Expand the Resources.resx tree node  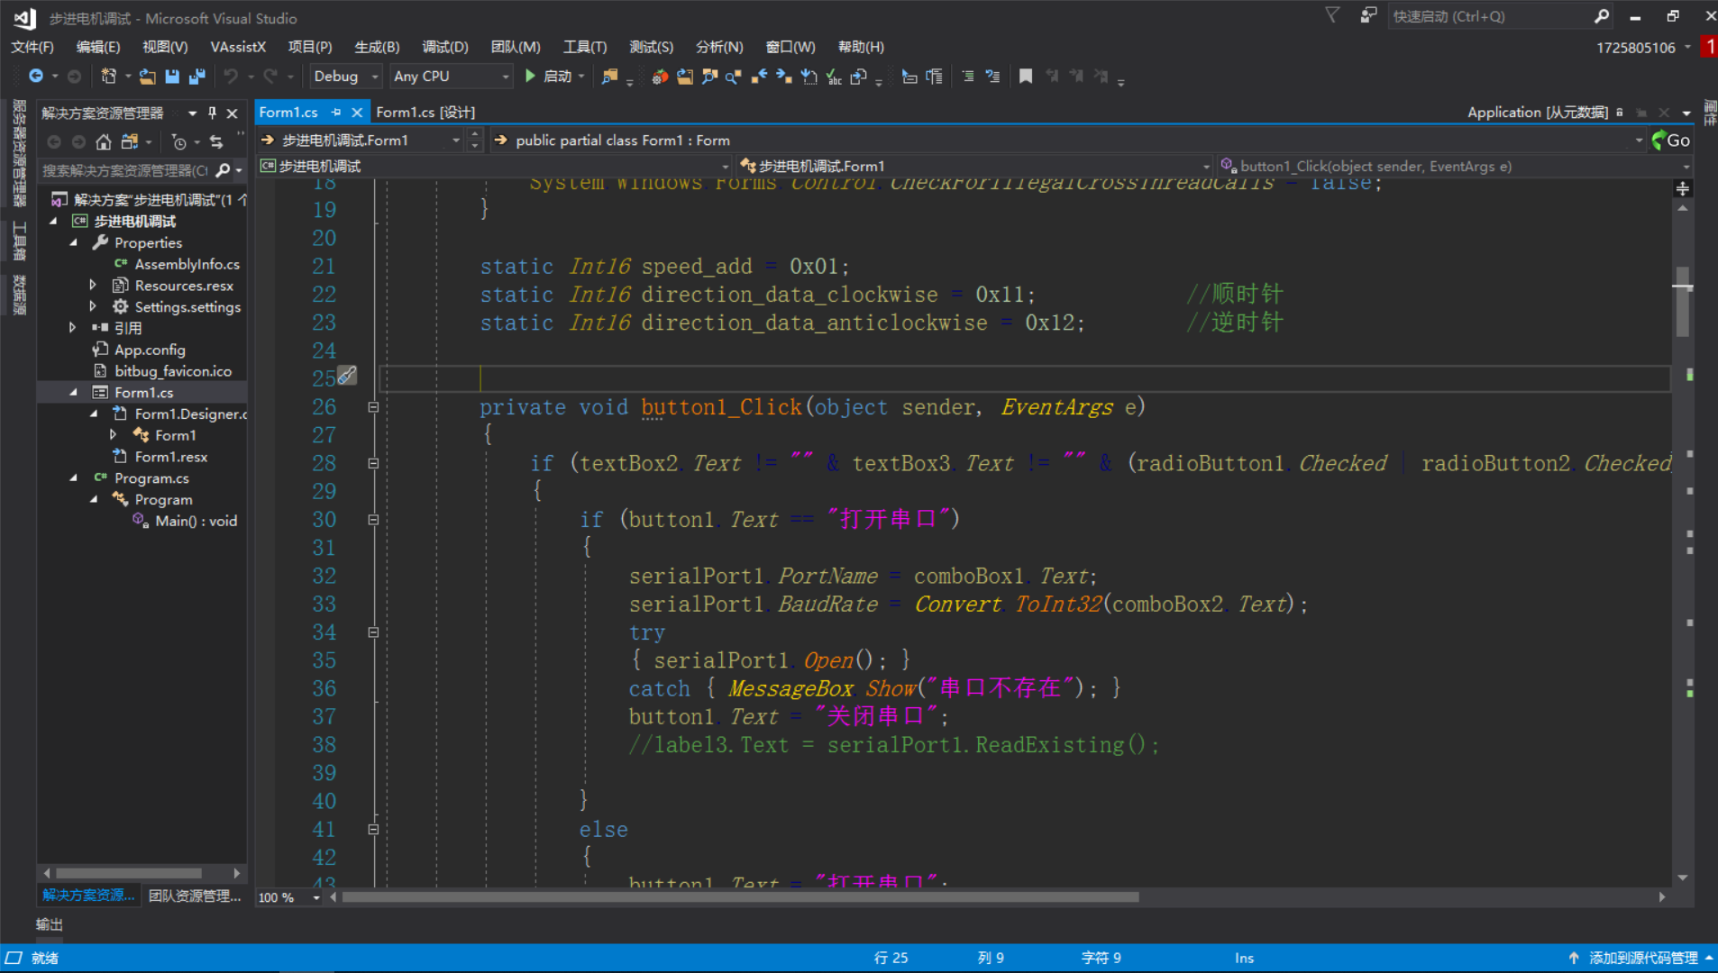93,285
